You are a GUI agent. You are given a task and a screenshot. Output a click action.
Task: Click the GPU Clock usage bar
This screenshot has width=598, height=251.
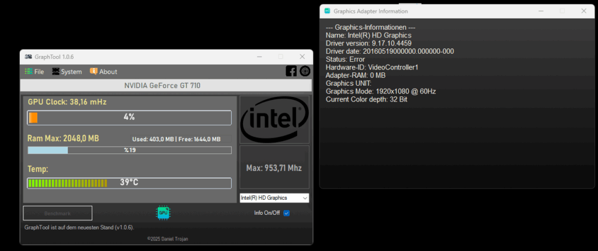pos(129,117)
